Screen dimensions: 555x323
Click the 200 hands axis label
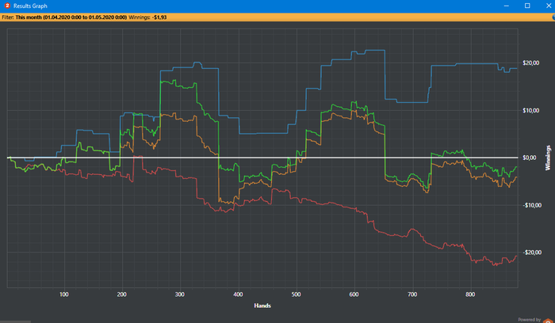[122, 294]
